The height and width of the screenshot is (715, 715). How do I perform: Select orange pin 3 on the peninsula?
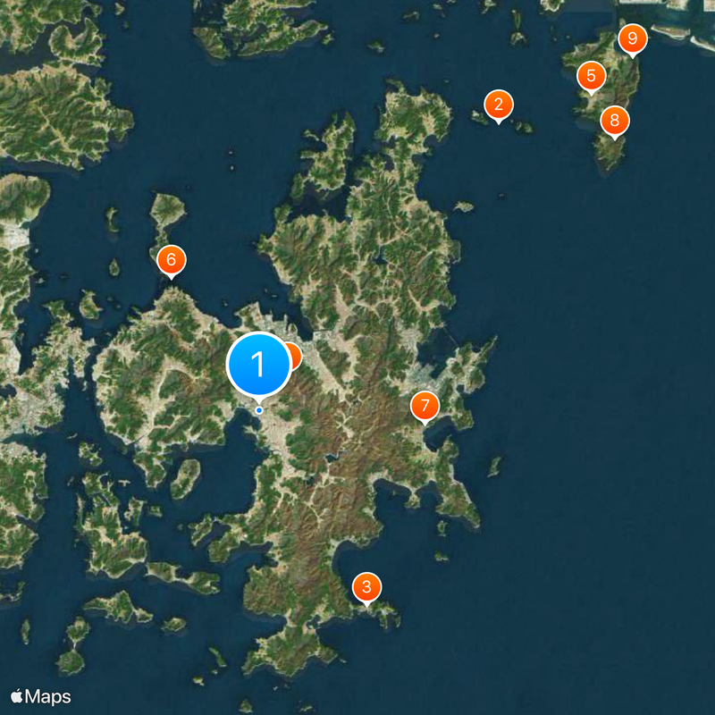pos(366,587)
